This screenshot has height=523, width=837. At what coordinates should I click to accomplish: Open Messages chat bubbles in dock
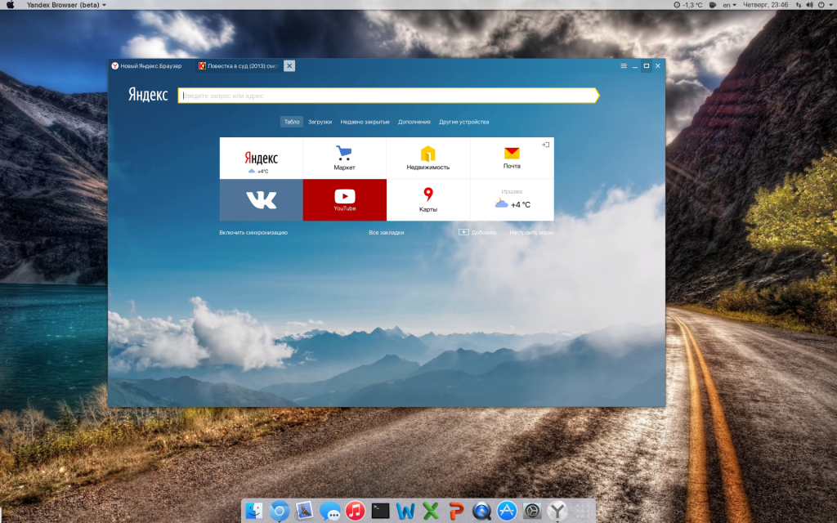point(330,512)
